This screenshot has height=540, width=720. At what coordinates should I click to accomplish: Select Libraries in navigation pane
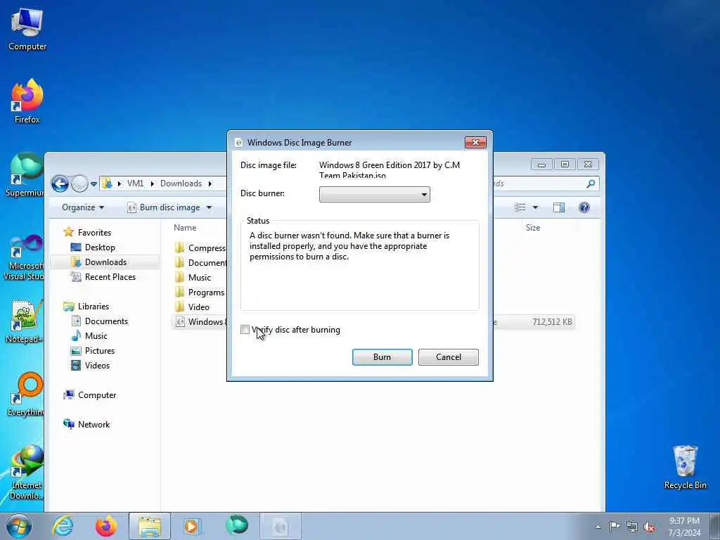[94, 307]
